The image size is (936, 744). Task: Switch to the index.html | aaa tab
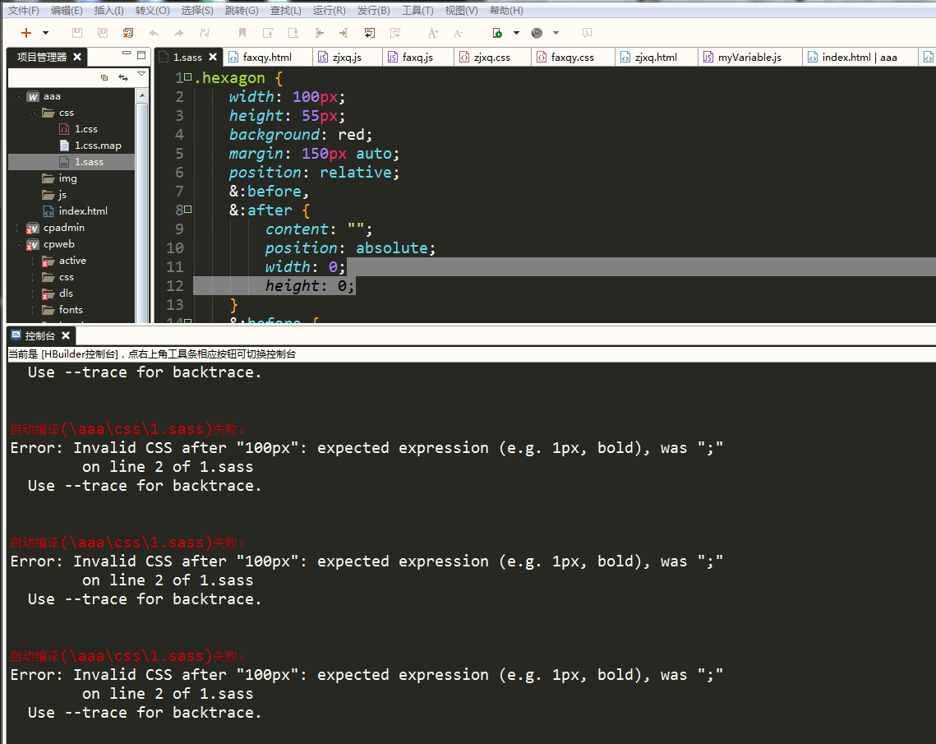[859, 57]
